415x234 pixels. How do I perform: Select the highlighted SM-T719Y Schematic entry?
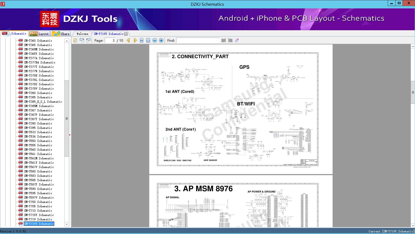[x=39, y=224]
